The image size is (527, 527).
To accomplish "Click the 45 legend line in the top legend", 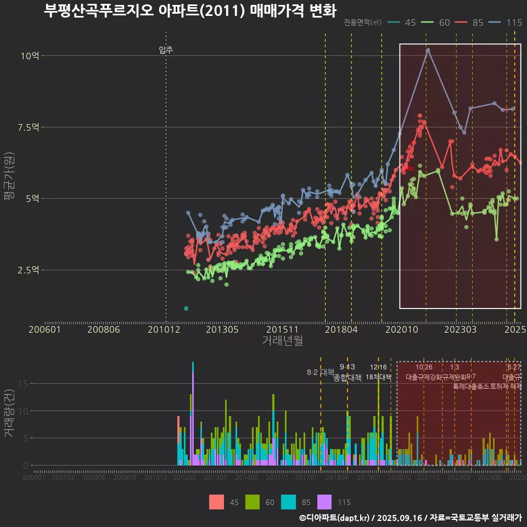I will pyautogui.click(x=394, y=23).
